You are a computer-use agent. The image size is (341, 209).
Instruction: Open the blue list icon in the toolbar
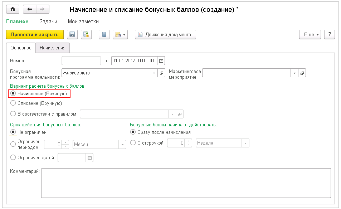coord(104,35)
